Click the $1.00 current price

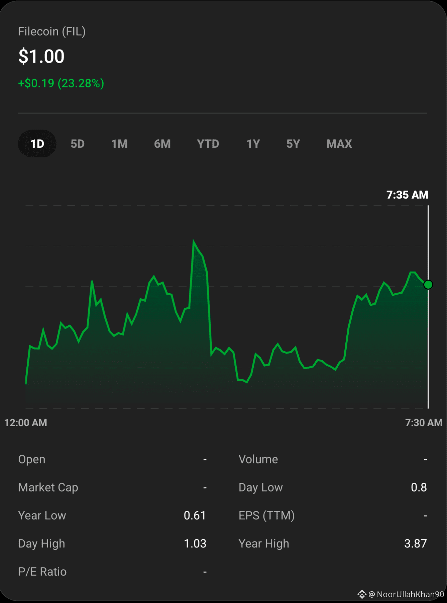[x=41, y=56]
